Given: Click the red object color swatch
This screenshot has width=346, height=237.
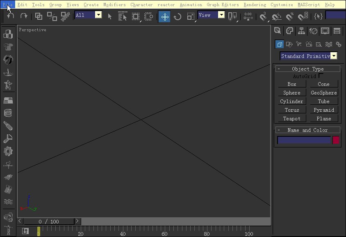Looking at the screenshot, I should (x=336, y=140).
